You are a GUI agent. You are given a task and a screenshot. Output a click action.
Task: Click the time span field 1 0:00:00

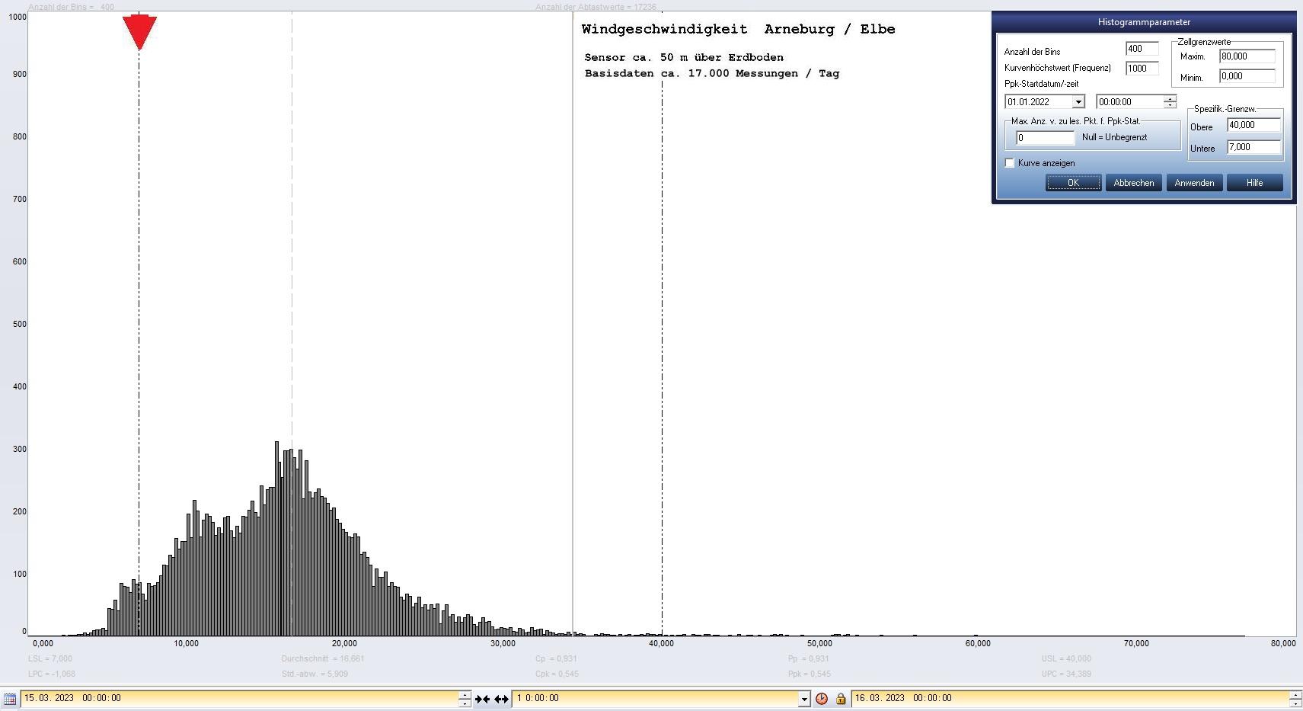point(656,699)
